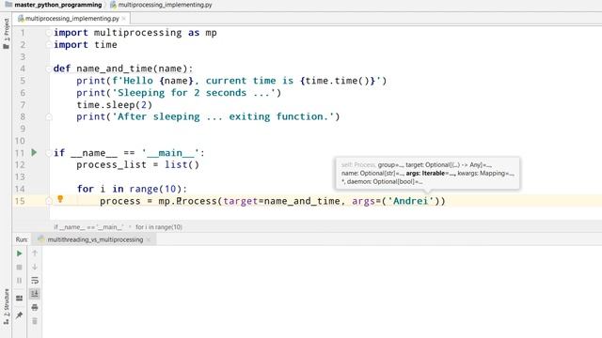The image size is (602, 338).
Task: Collapse the import block fold marker on line 1
Action: 49,33
